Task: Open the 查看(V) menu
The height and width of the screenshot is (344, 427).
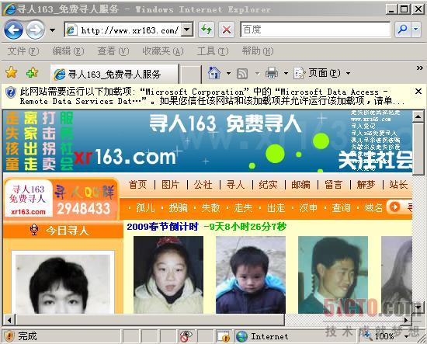Action: 113,51
